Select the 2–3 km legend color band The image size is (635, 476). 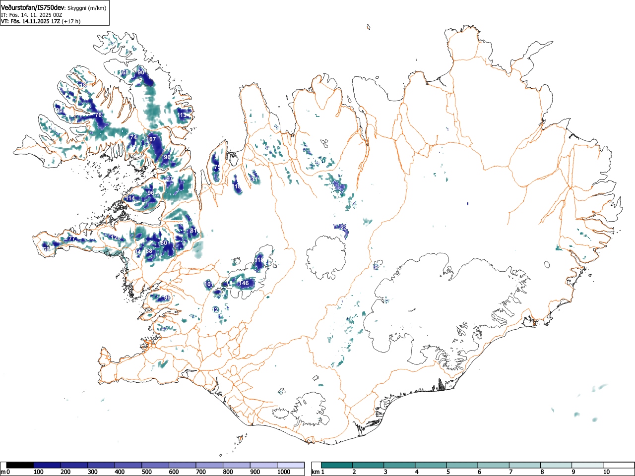(368, 465)
